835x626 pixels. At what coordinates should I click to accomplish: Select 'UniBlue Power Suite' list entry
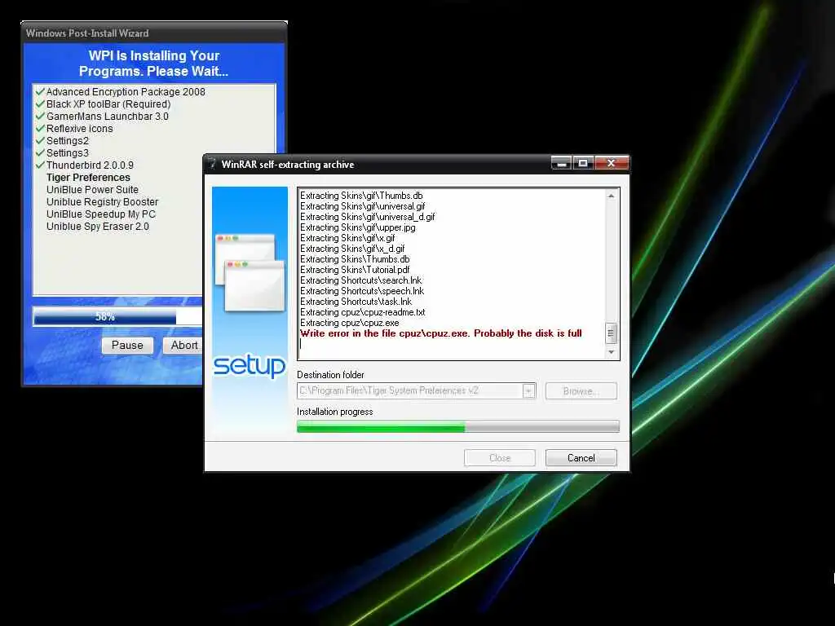click(x=92, y=189)
